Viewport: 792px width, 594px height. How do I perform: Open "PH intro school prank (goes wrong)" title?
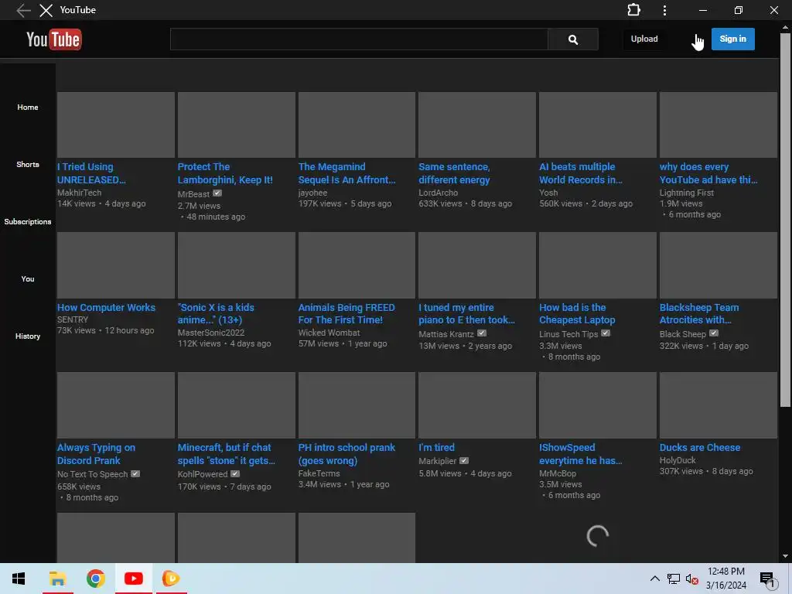[x=346, y=454]
